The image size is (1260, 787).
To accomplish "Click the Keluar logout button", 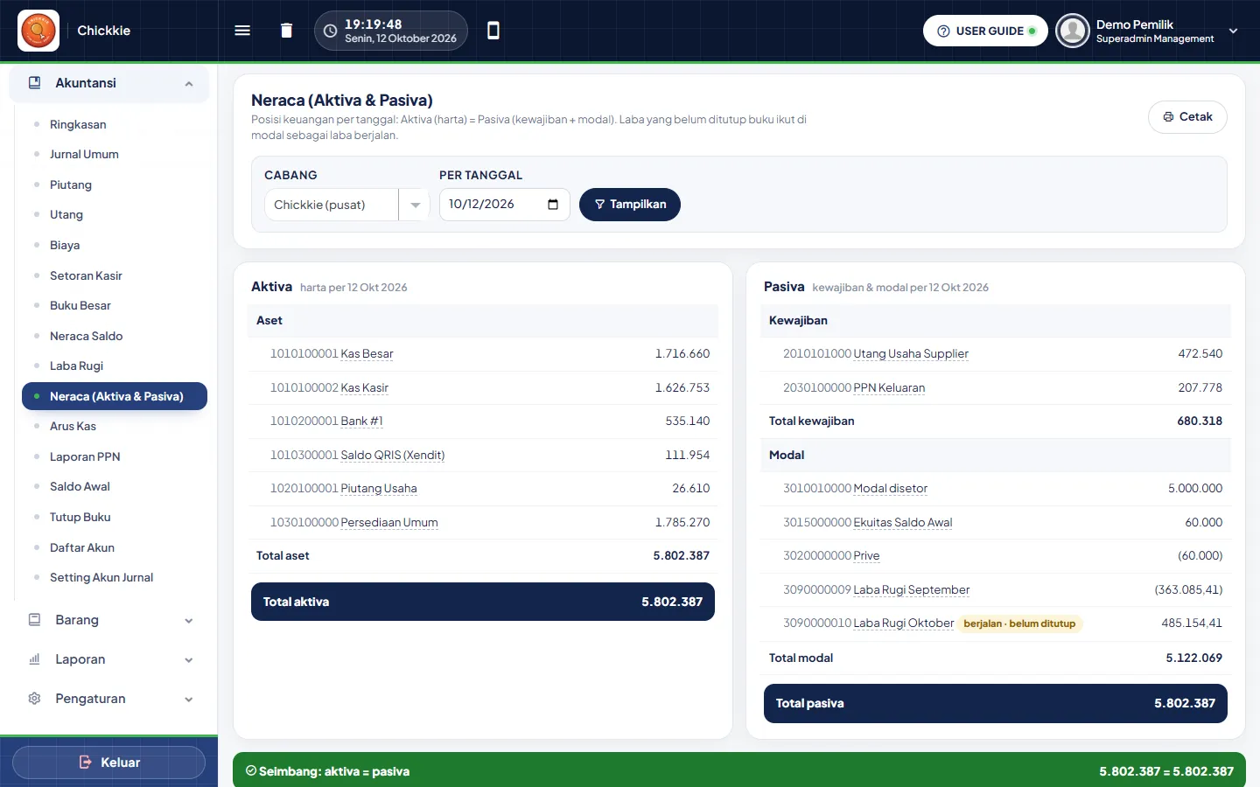I will coord(109,763).
